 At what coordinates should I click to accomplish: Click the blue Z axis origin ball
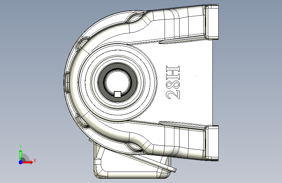click(x=21, y=162)
